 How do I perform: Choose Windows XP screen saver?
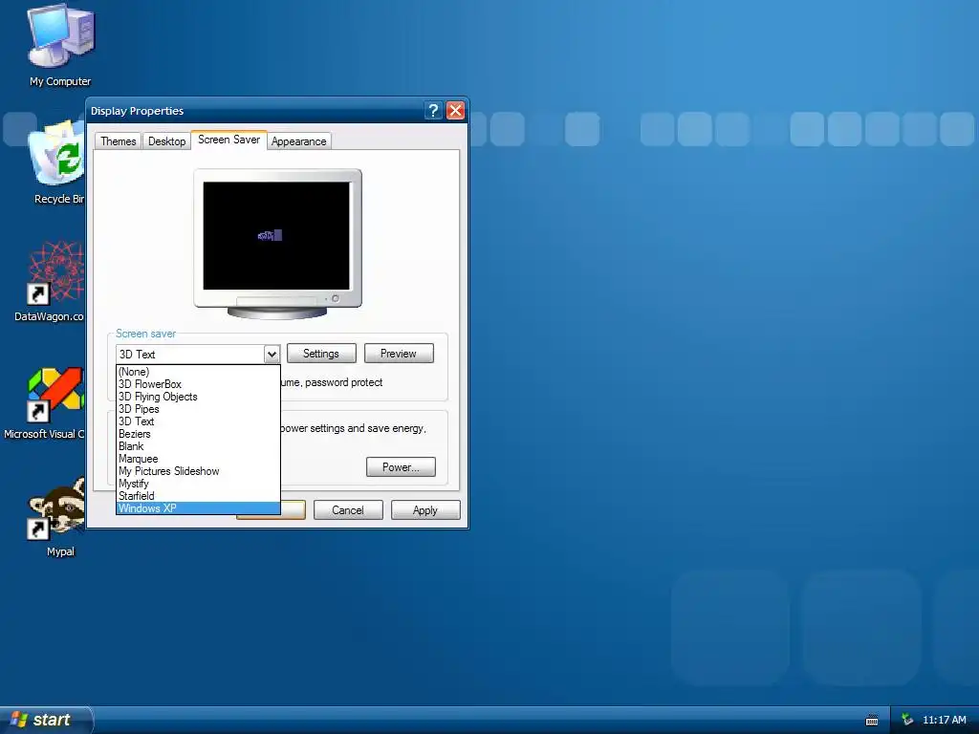(x=198, y=508)
